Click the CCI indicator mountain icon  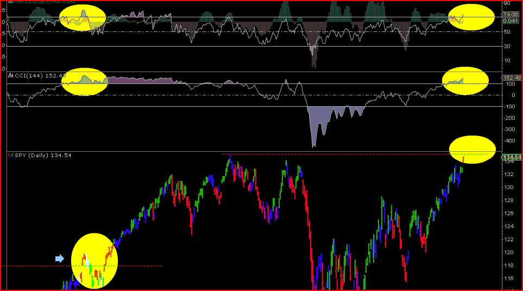tap(11, 75)
